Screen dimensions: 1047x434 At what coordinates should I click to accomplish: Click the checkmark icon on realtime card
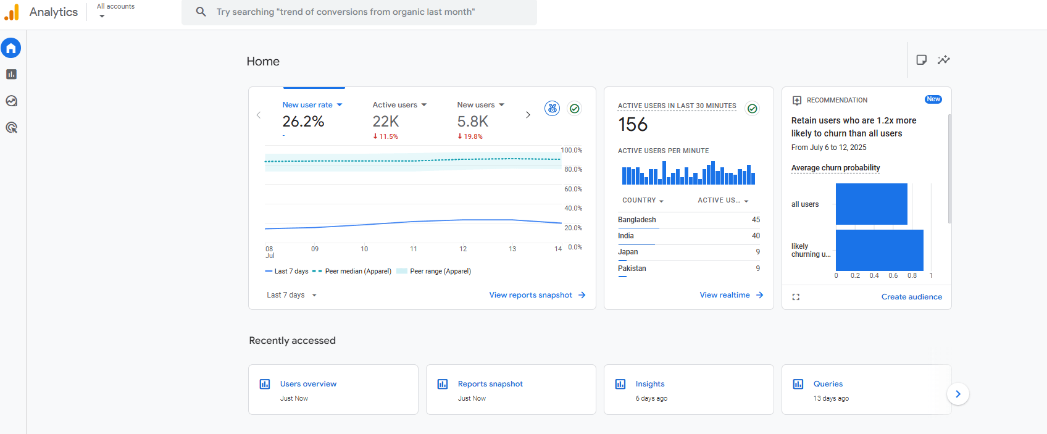[x=752, y=109]
